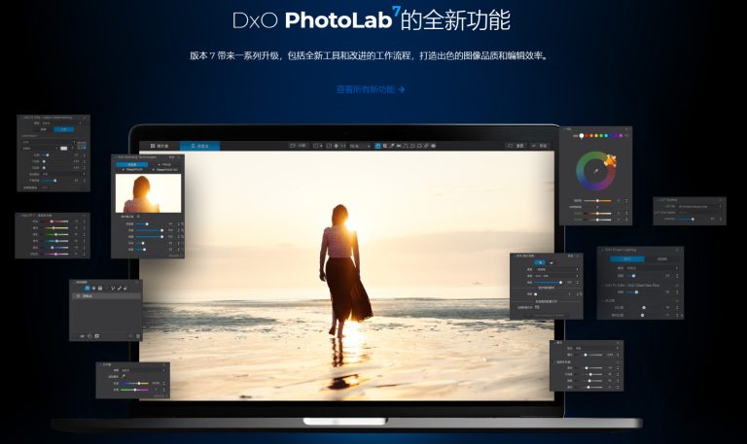Open the white balance preset dropdown

[x=142, y=370]
